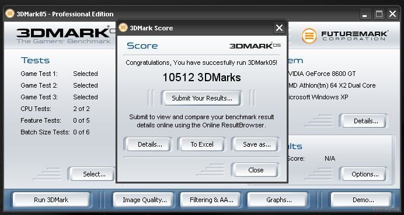Open system Details... button

pyautogui.click(x=365, y=121)
